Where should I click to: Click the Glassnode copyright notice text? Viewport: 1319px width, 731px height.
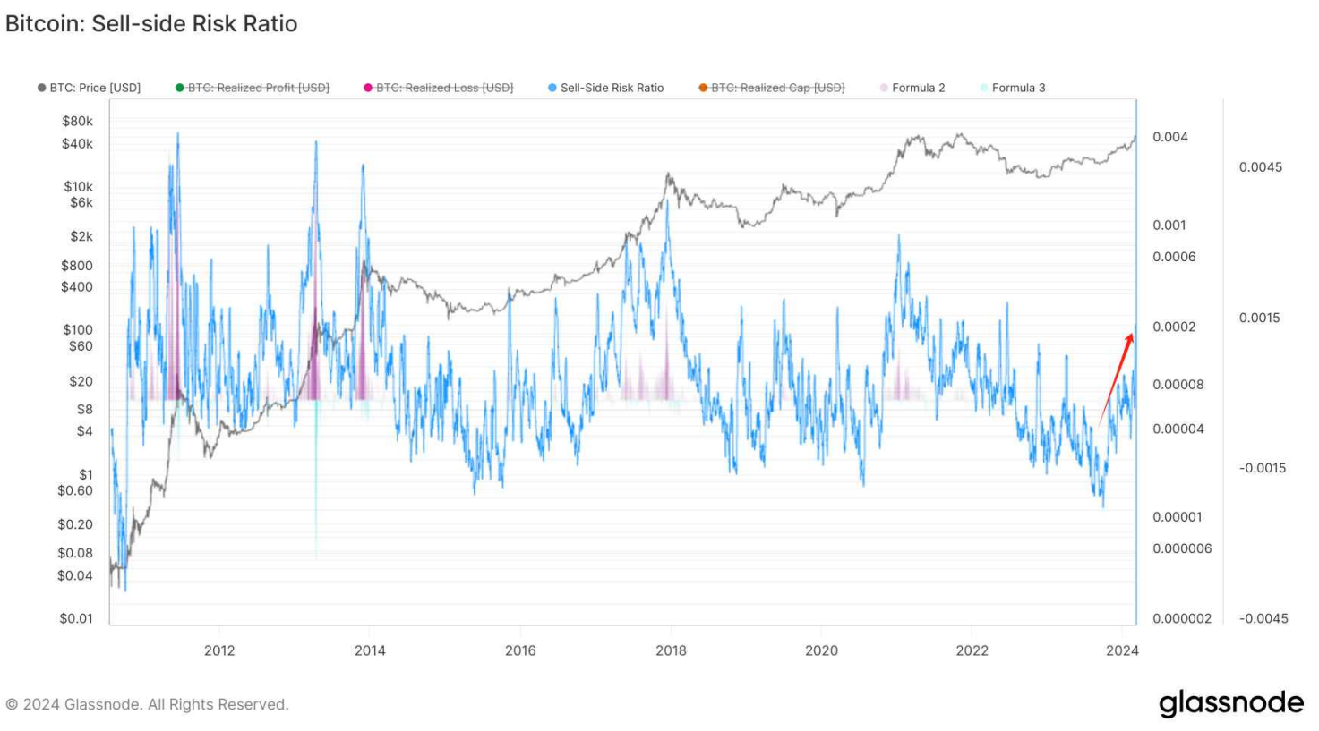tap(147, 704)
